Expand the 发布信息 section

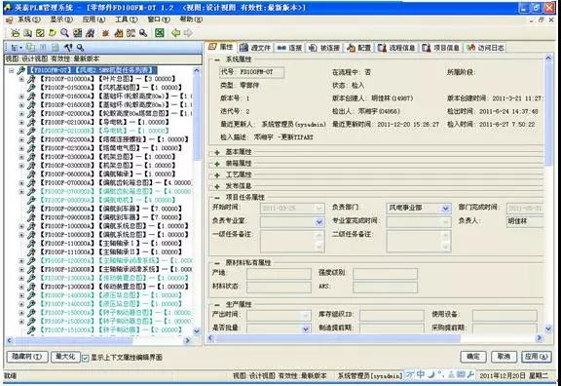(x=217, y=186)
